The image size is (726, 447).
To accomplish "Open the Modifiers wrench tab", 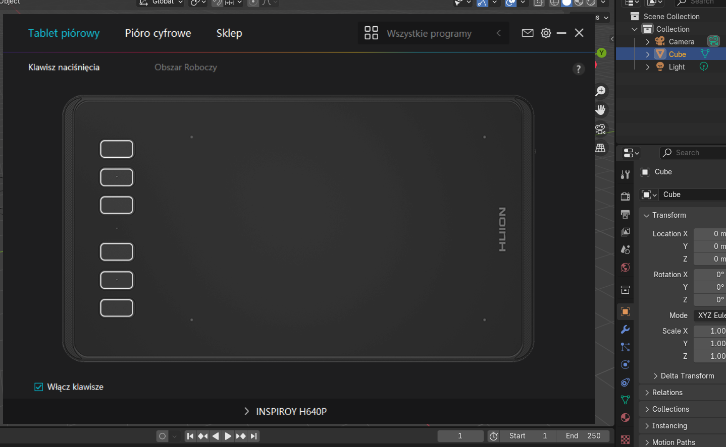I will [625, 330].
